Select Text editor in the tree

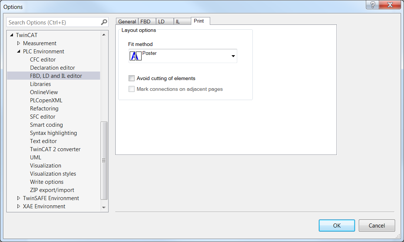pos(43,141)
